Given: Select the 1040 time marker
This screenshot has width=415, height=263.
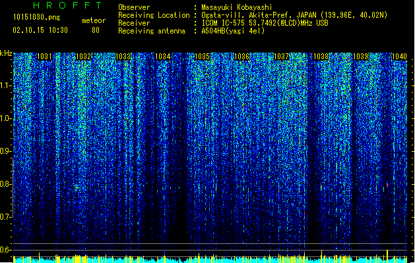Looking at the screenshot, I should pyautogui.click(x=399, y=57).
